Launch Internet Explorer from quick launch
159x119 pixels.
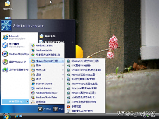[17, 116]
